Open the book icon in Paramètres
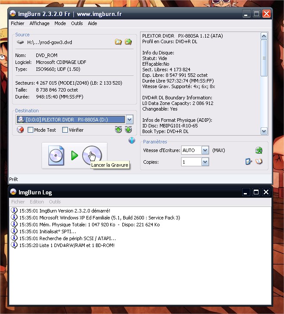284x314 pixels. click(x=259, y=162)
